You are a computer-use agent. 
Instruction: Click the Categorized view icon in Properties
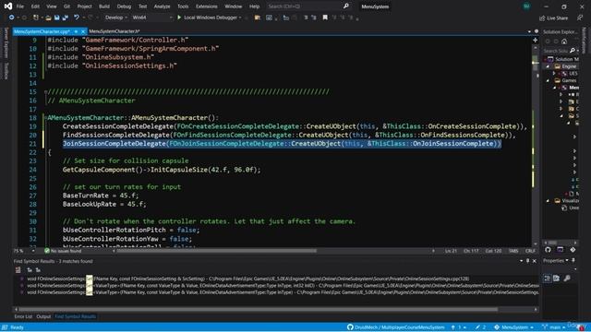point(548,279)
